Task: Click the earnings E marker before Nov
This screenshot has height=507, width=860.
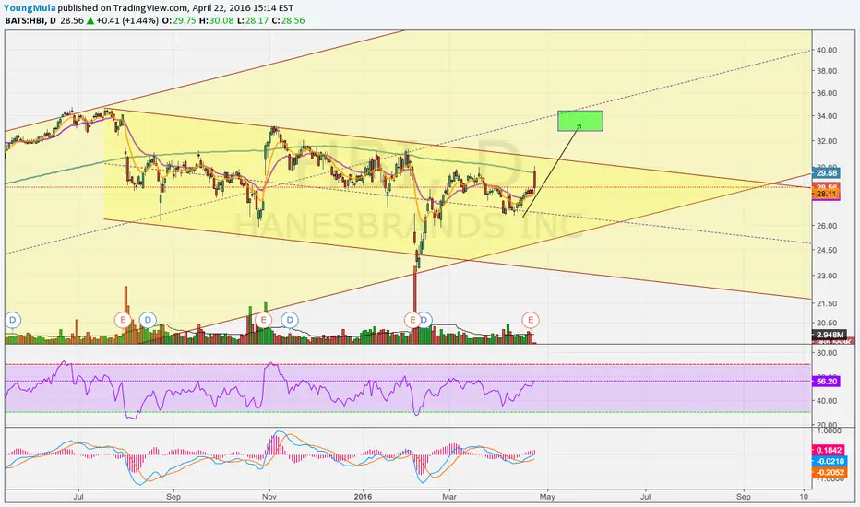Action: [x=264, y=320]
